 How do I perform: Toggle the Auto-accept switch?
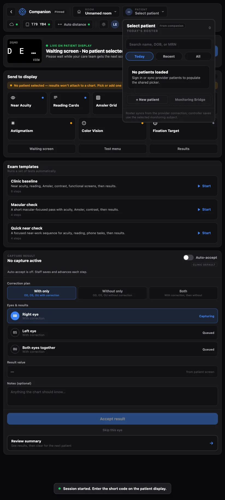pos(188,257)
